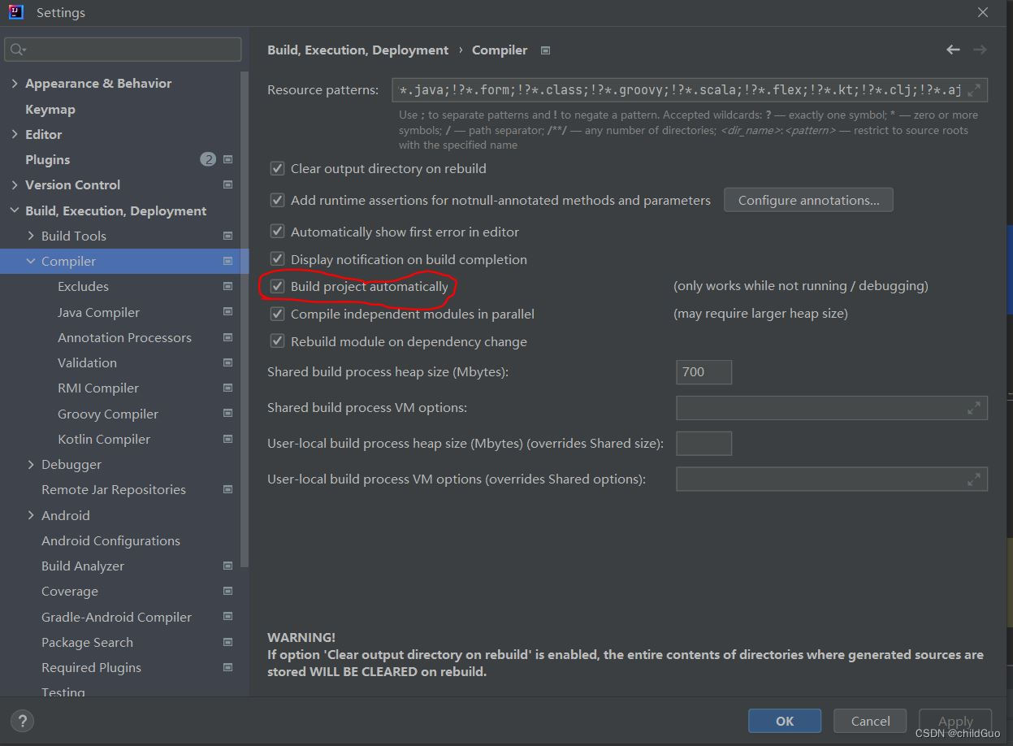
Task: Toggle Rebuild module on dependency change
Action: (278, 341)
